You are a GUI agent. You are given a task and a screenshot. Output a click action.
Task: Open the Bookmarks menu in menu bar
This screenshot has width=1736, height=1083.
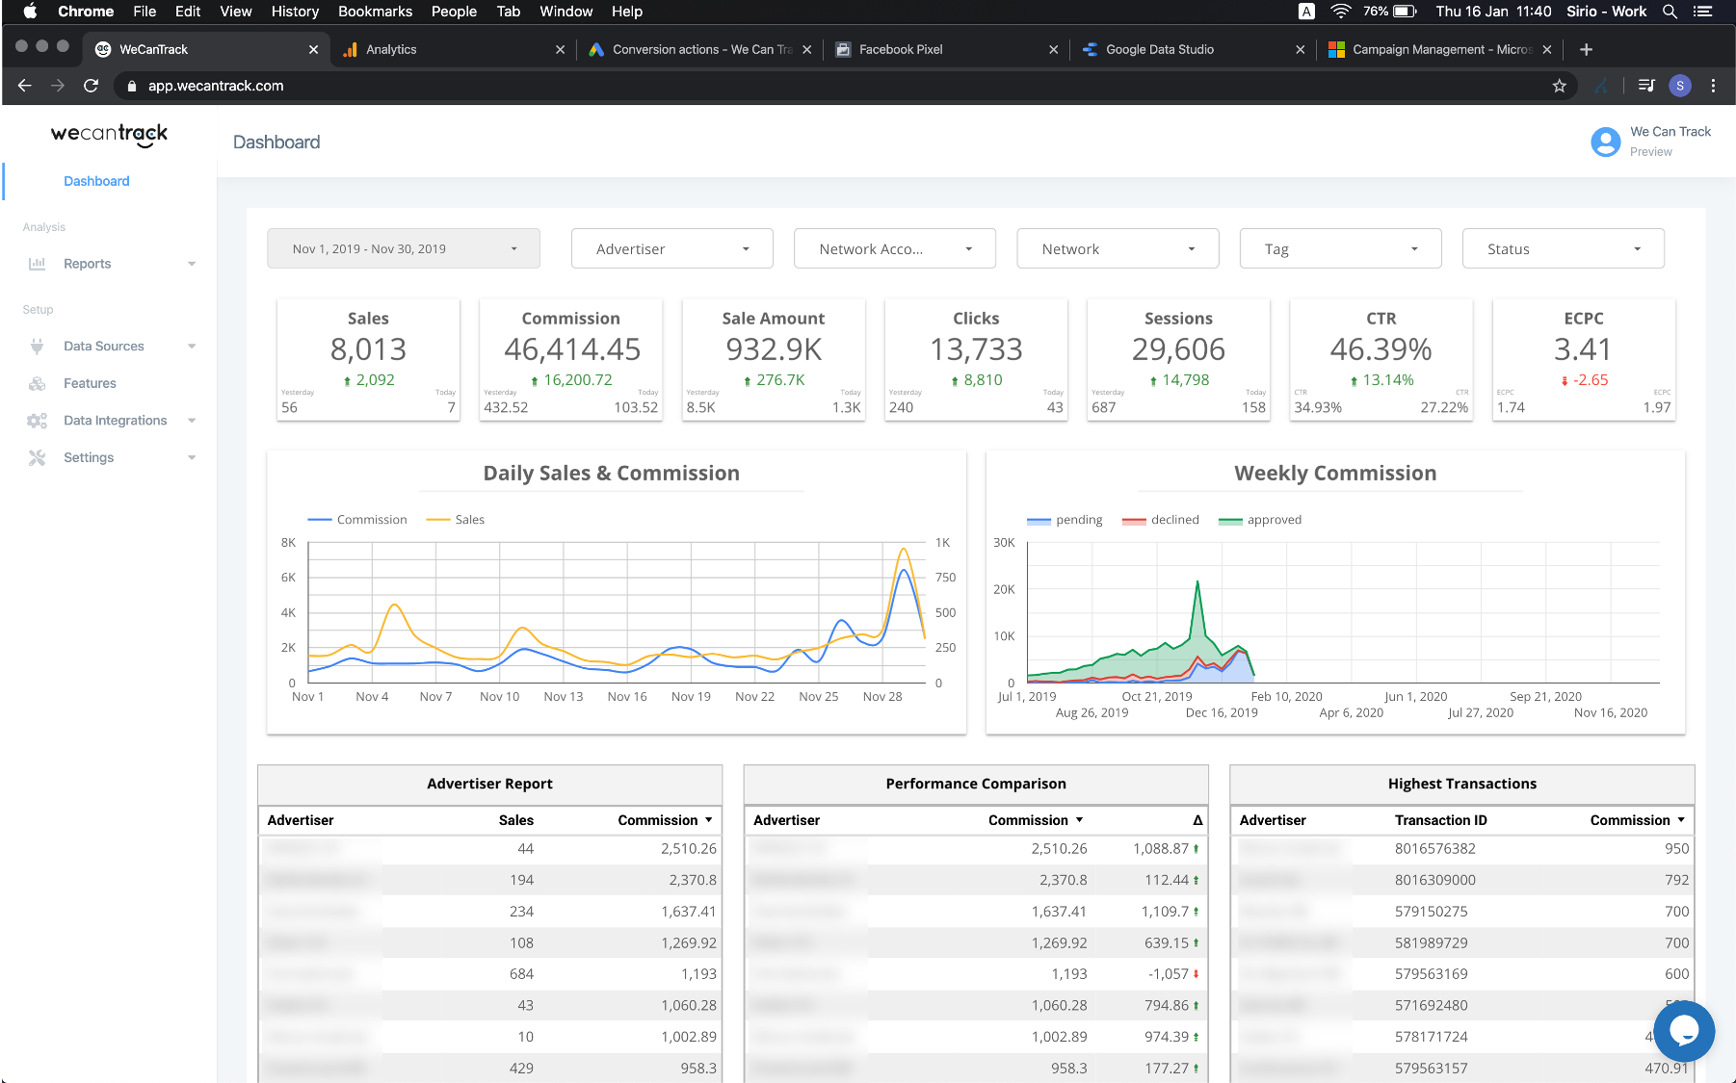pos(375,12)
